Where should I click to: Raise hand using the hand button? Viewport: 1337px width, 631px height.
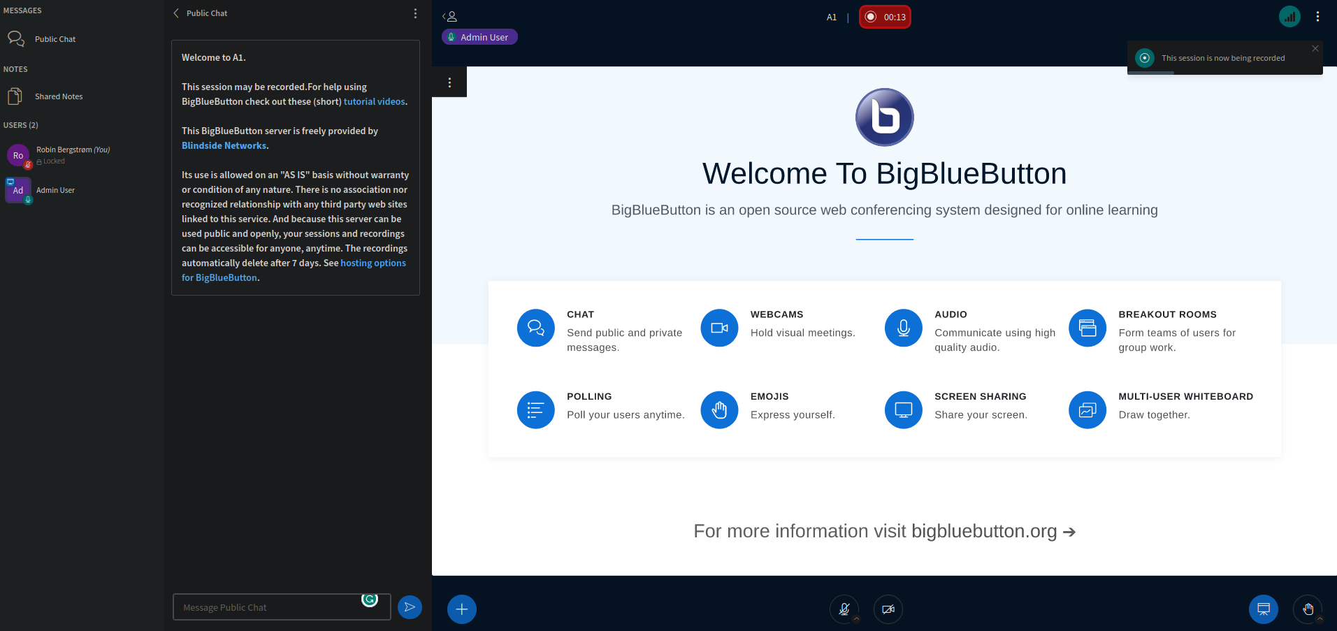point(1308,609)
